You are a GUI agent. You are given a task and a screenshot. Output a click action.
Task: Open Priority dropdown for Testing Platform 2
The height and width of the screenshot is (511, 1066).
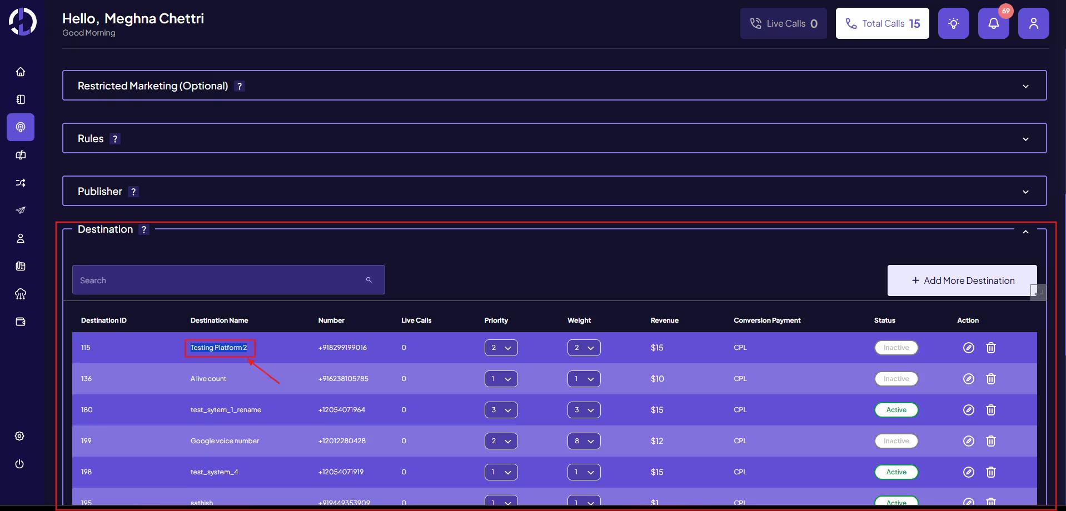click(x=501, y=348)
